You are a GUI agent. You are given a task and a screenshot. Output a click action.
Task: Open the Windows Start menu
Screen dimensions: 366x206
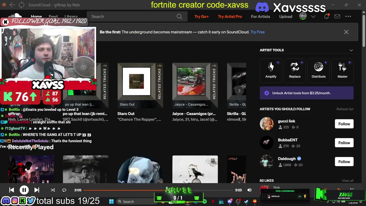[x=111, y=202]
